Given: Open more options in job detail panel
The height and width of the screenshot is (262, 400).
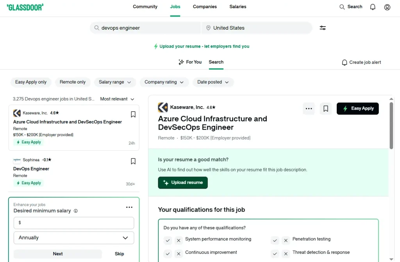Looking at the screenshot, I should click(309, 109).
